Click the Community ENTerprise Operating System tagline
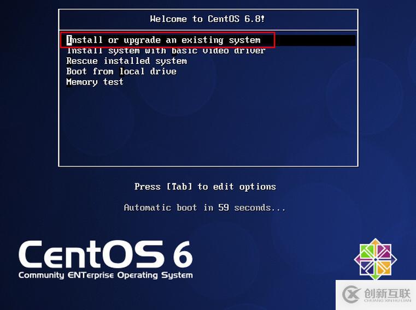 pos(106,275)
